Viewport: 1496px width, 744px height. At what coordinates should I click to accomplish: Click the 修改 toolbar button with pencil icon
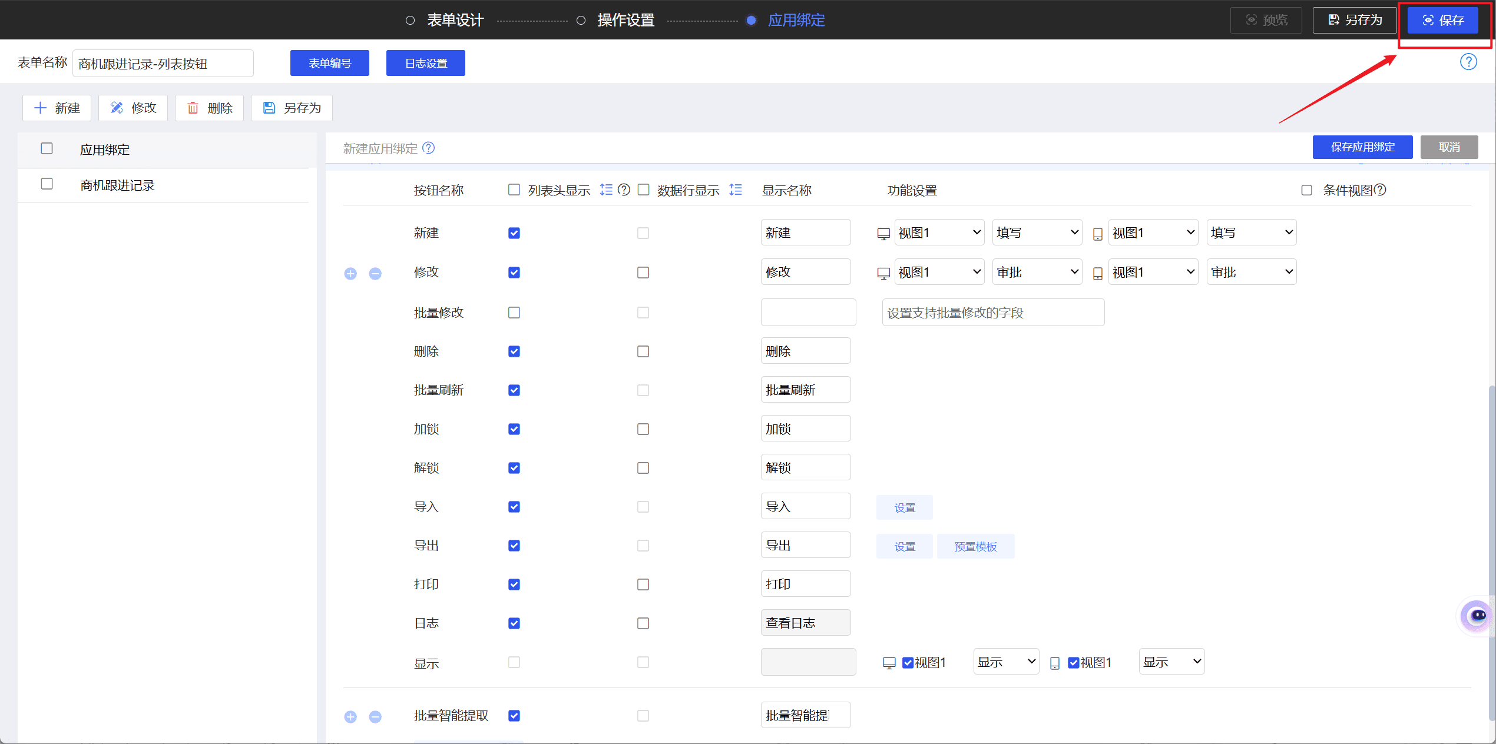(133, 108)
